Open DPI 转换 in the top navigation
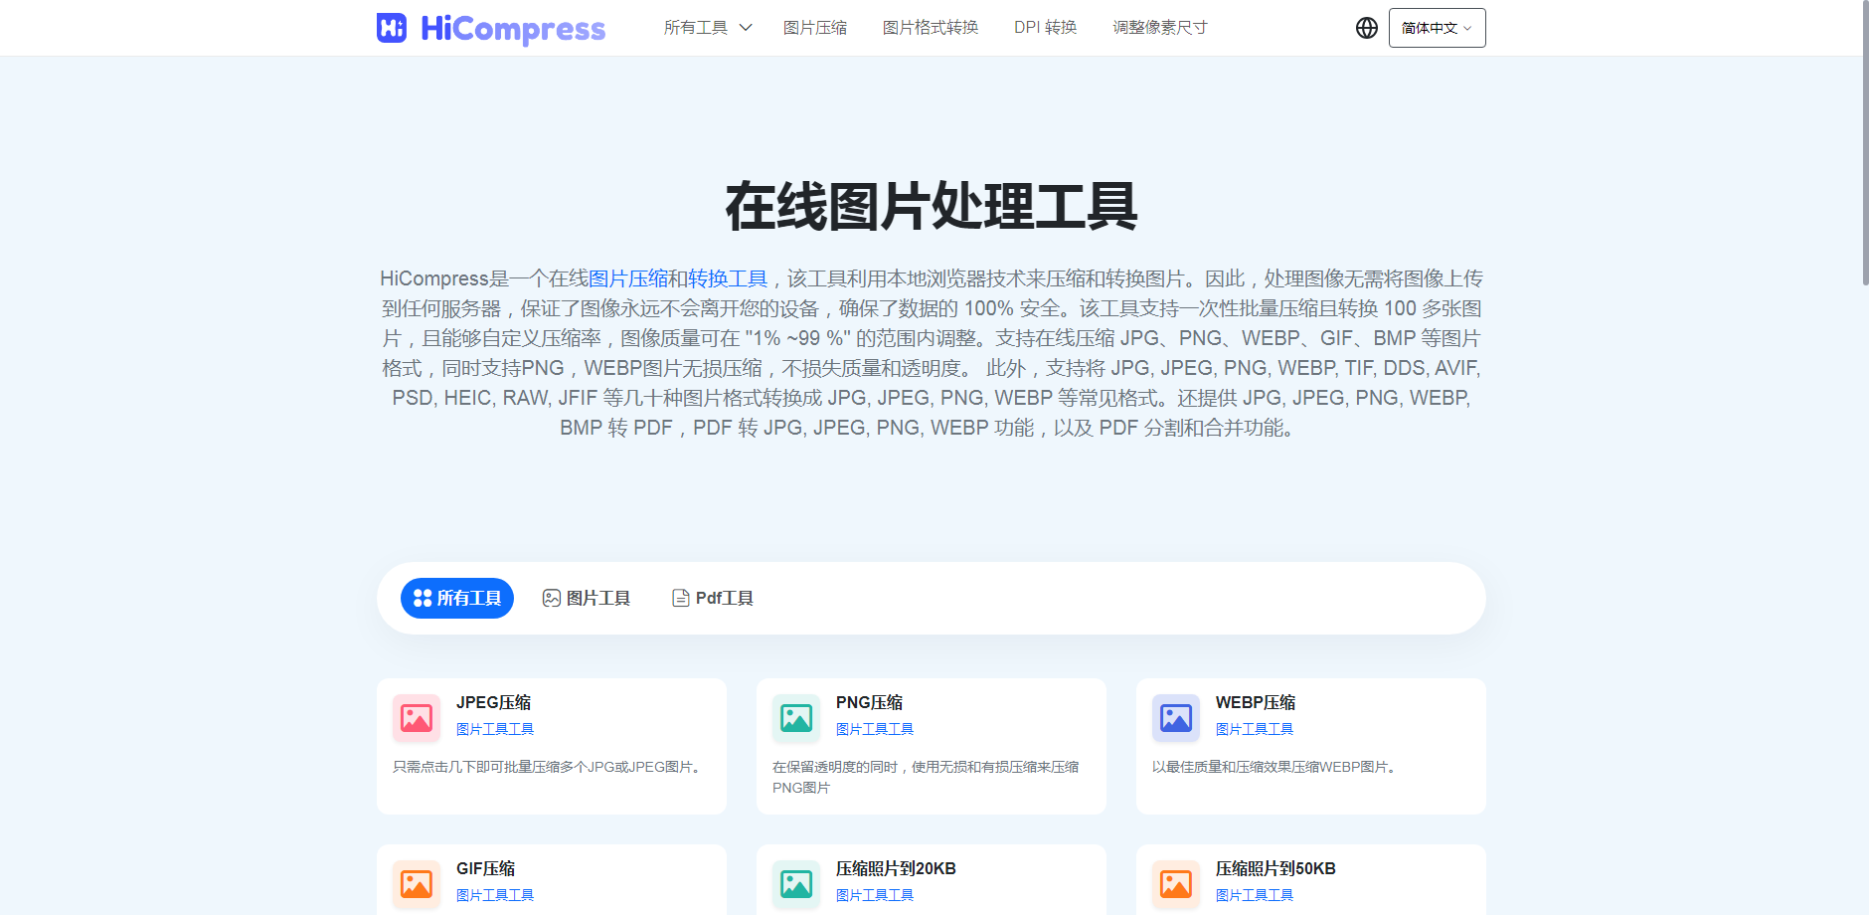This screenshot has height=915, width=1869. coord(1046,28)
